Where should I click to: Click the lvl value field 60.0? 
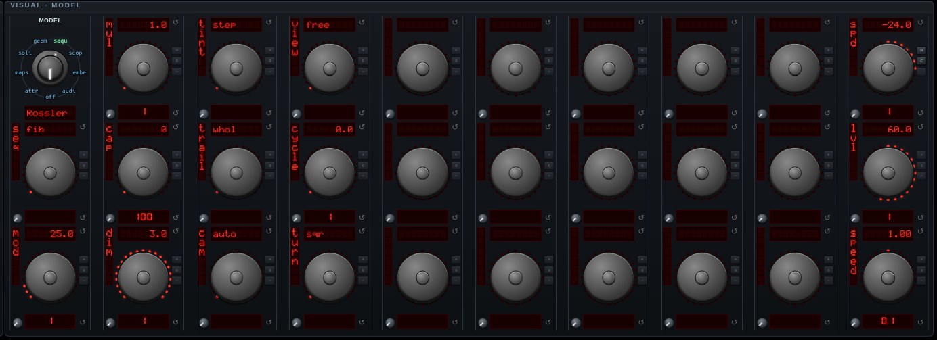[888, 129]
